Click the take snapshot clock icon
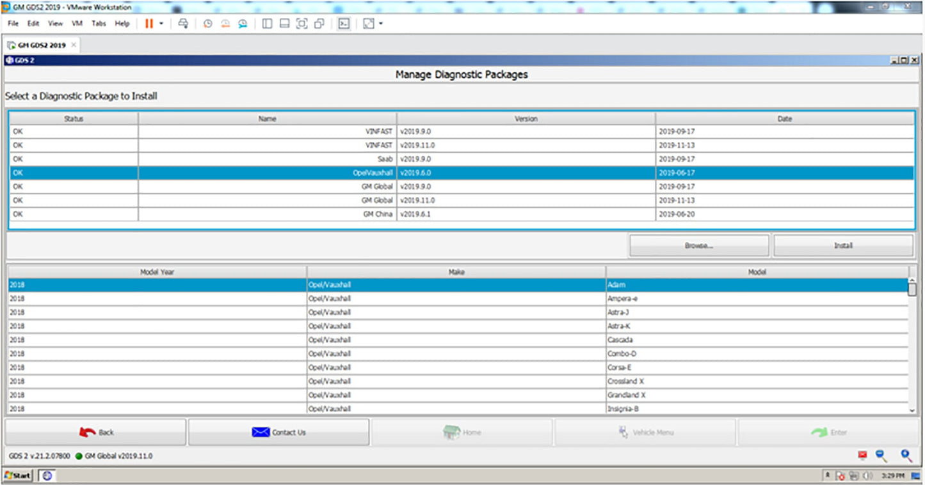This screenshot has height=485, width=925. 207,24
